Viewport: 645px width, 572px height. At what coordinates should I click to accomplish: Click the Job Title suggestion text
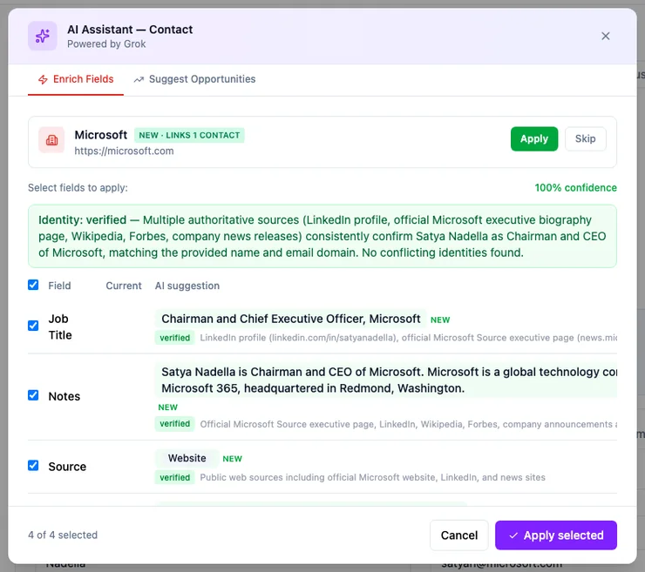coord(291,319)
